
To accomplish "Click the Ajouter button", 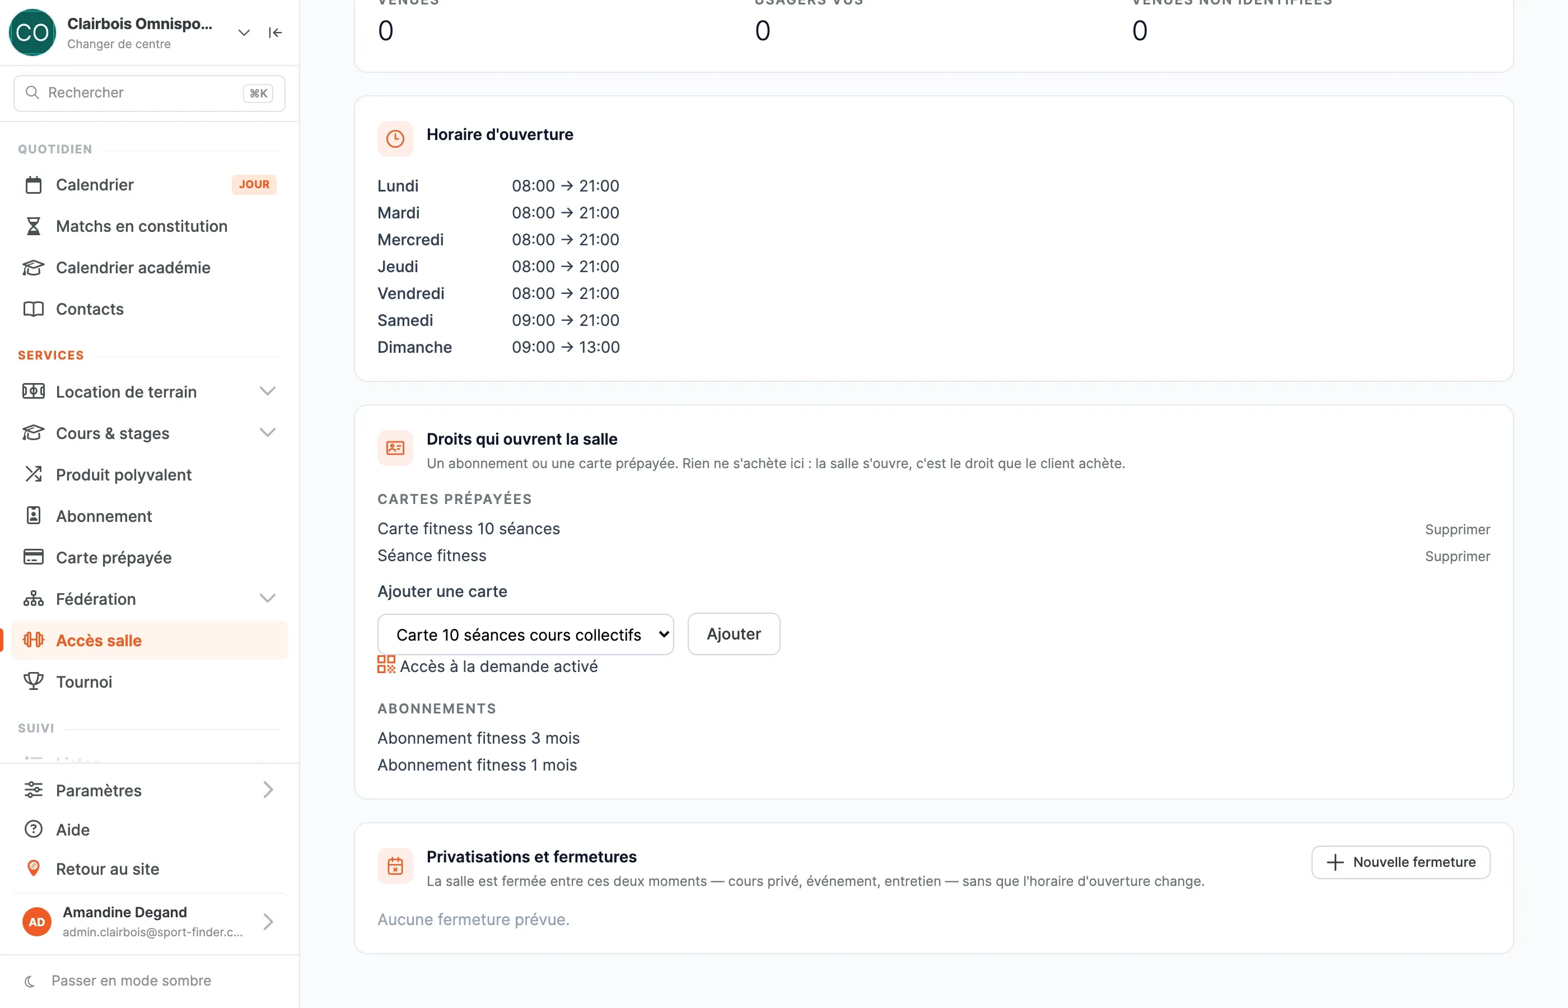I will pyautogui.click(x=734, y=633).
